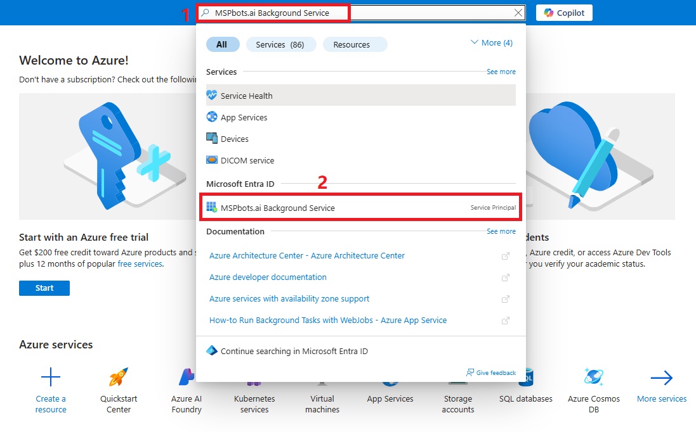
Task: Open Copilot from the top bar
Action: pos(564,13)
